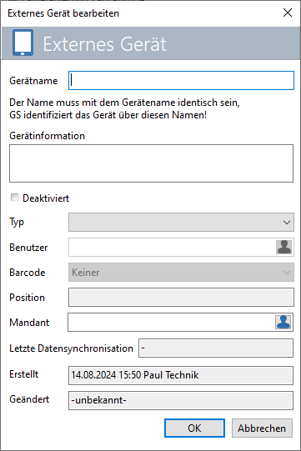Click the Geändert field showing -unbekannt-
Viewport: 301px width, 451px height.
tap(181, 400)
